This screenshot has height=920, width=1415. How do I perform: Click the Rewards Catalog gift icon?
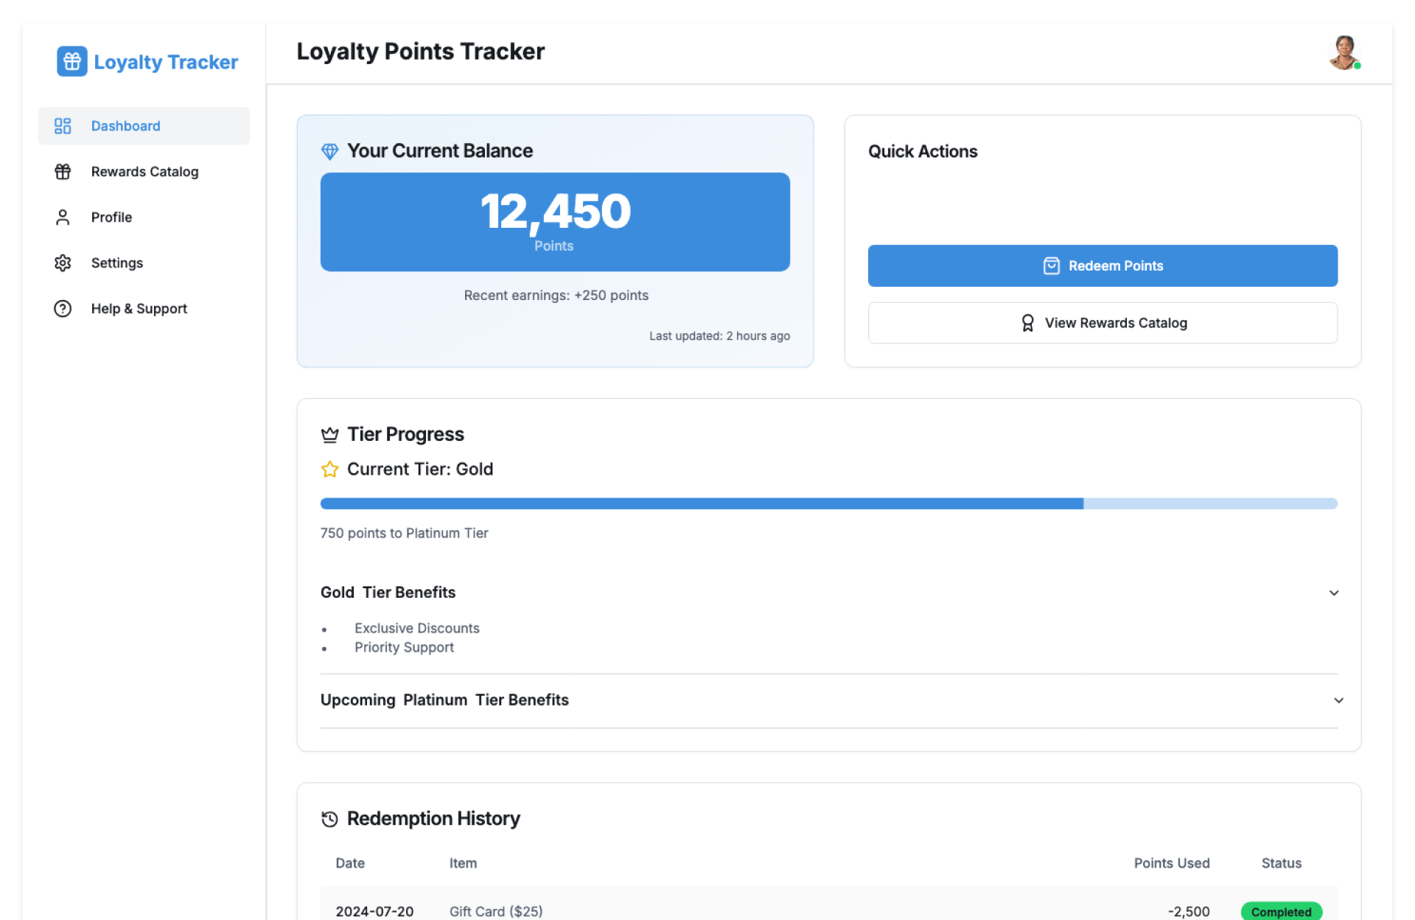click(x=63, y=172)
